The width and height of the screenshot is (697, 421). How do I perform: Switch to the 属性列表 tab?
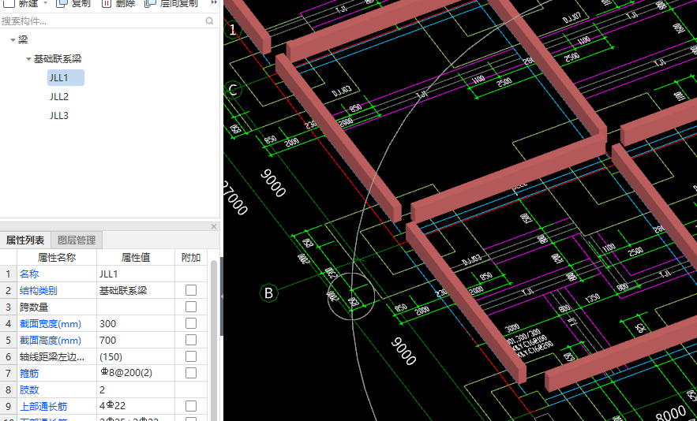(25, 240)
